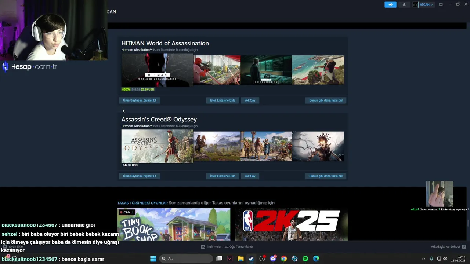This screenshot has height=264, width=470.
Task: Open NBA 2K25 game banner
Action: (x=292, y=224)
